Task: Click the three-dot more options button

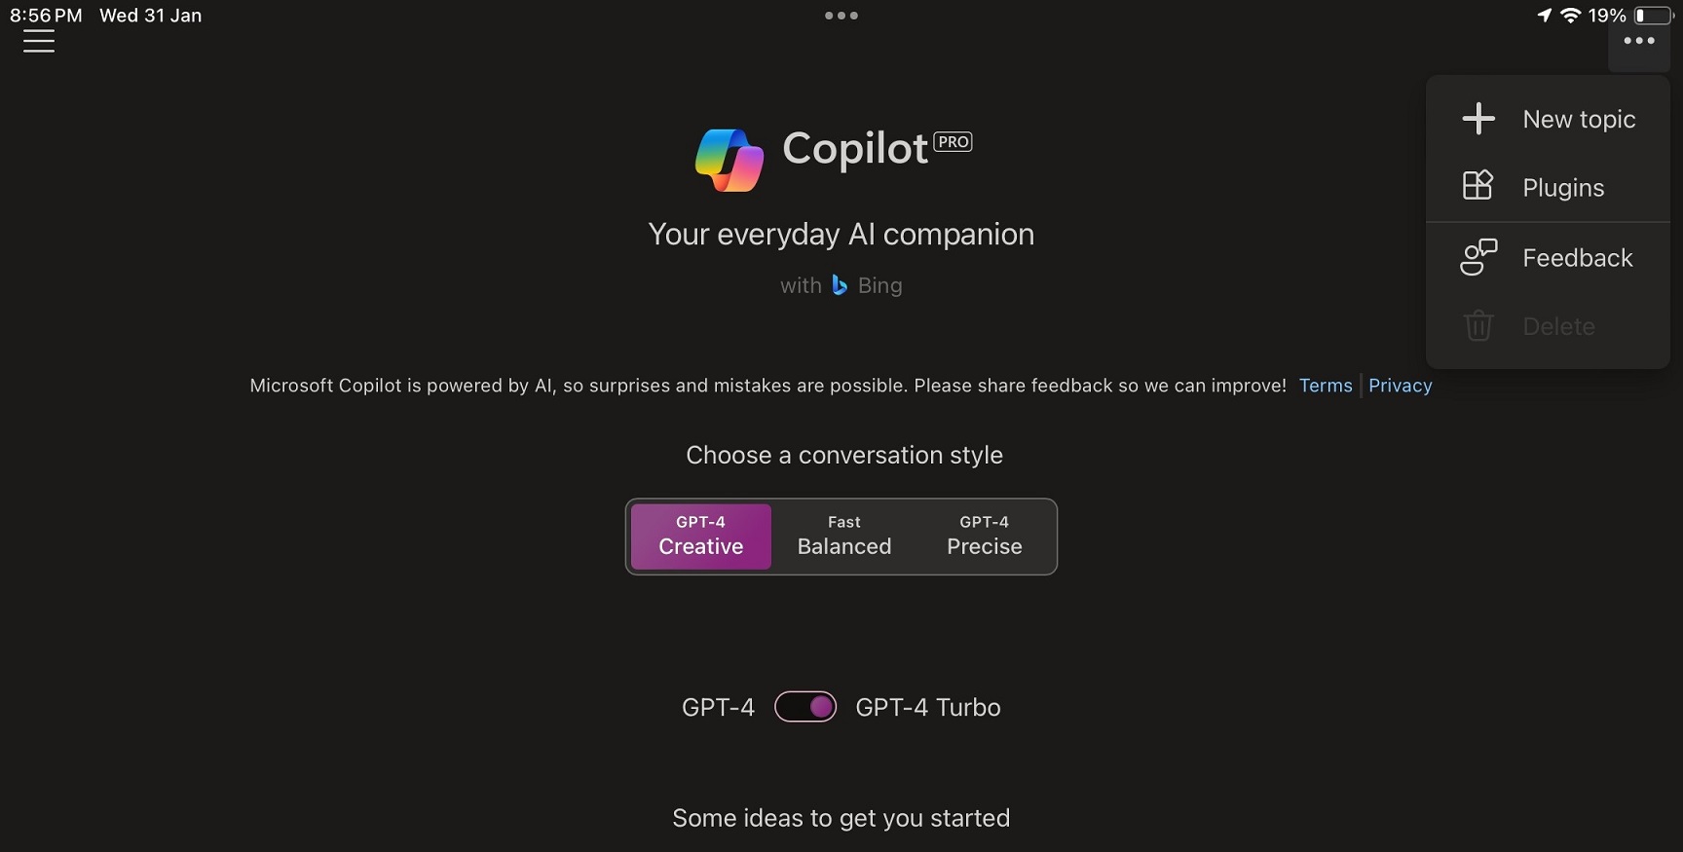Action: click(1639, 41)
